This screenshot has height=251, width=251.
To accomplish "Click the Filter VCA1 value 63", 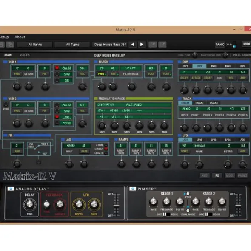I will coord(151,68).
